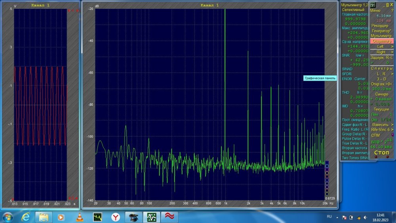The height and width of the screenshot is (223, 396).
Task: Open the Меню menu
Action: [x=375, y=10]
